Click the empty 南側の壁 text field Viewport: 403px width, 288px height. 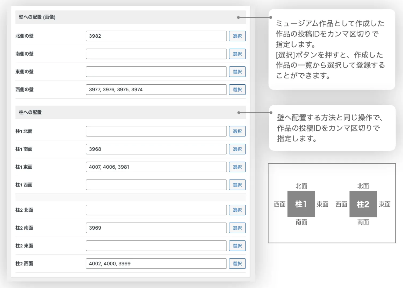pyautogui.click(x=156, y=54)
